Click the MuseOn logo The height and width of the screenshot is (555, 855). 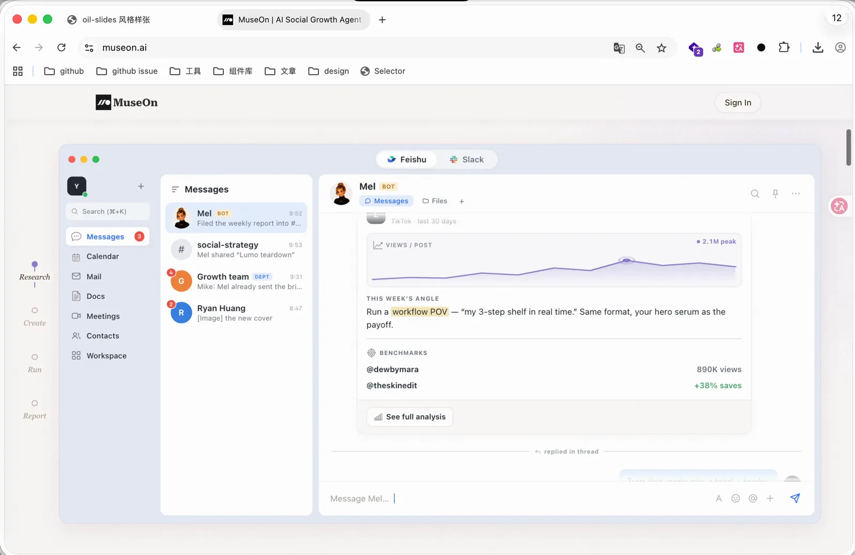(127, 102)
